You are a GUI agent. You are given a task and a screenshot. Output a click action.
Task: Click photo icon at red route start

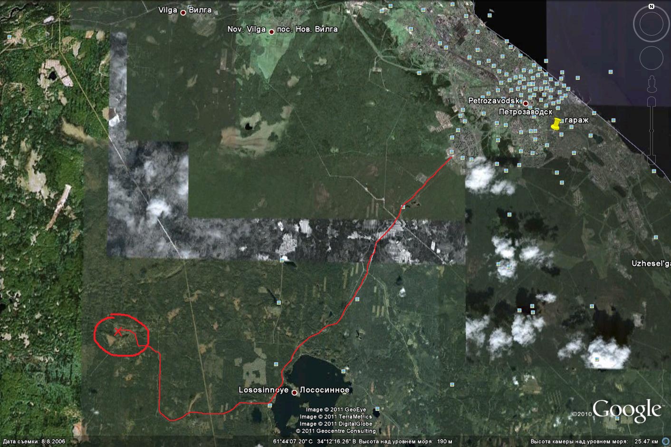click(452, 153)
